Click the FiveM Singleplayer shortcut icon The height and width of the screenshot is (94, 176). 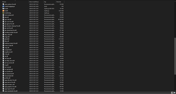click(x=3, y=6)
